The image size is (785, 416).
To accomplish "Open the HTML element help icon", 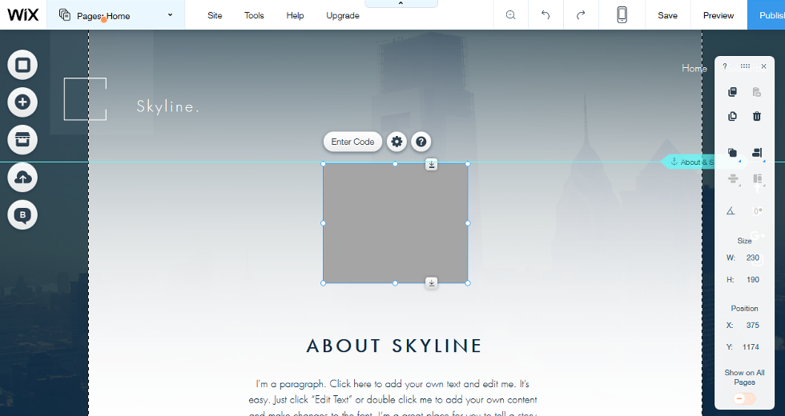I will click(421, 142).
